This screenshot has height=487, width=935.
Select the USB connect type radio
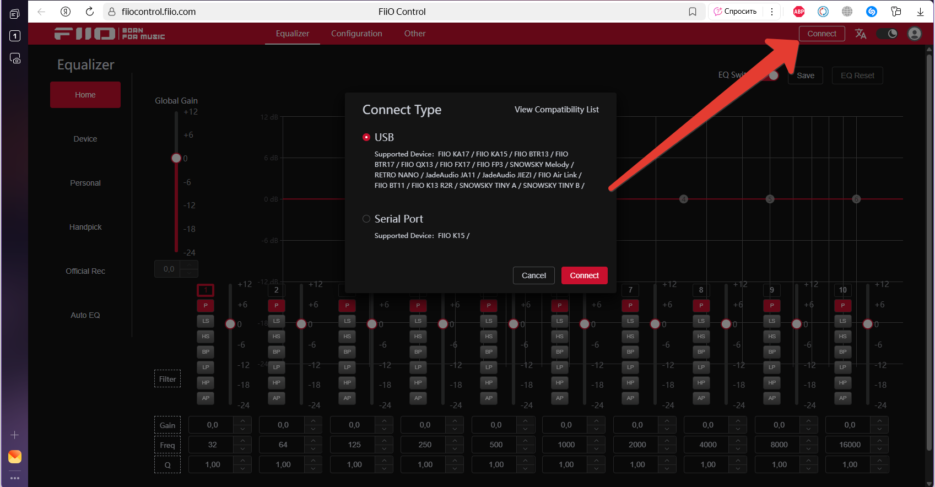[366, 137]
